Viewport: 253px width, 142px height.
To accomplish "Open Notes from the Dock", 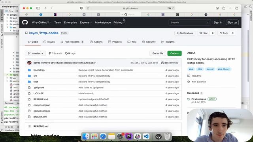I will [x=111, y=136].
